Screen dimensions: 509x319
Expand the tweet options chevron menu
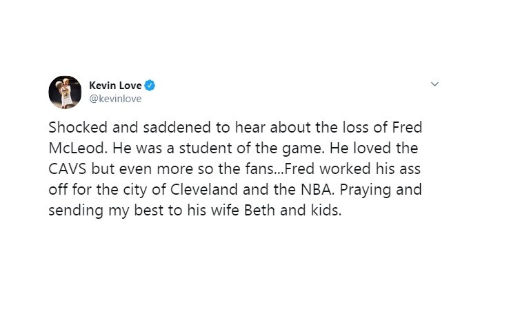(x=435, y=84)
